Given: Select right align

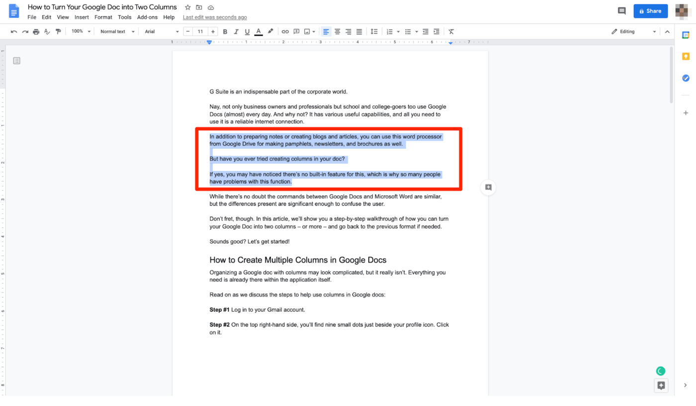Looking at the screenshot, I should click(348, 31).
